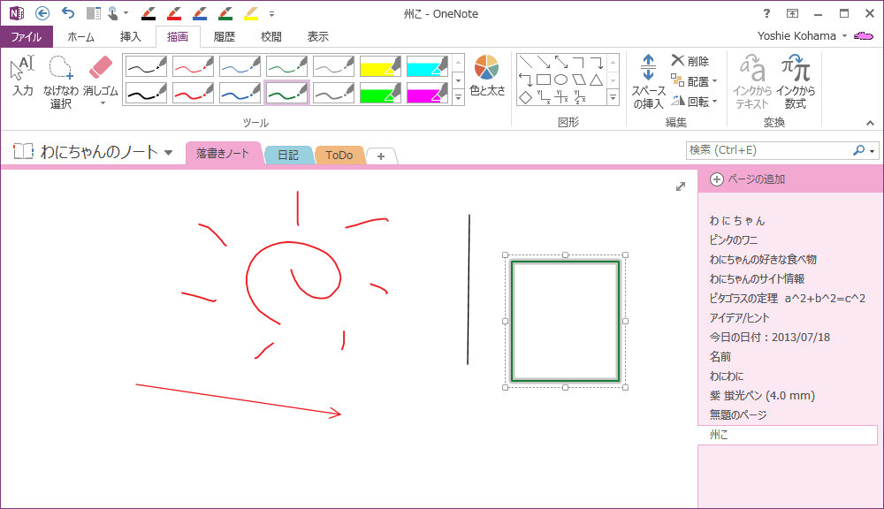Click ページの追加 add page
This screenshot has width=884, height=509.
[x=748, y=179]
